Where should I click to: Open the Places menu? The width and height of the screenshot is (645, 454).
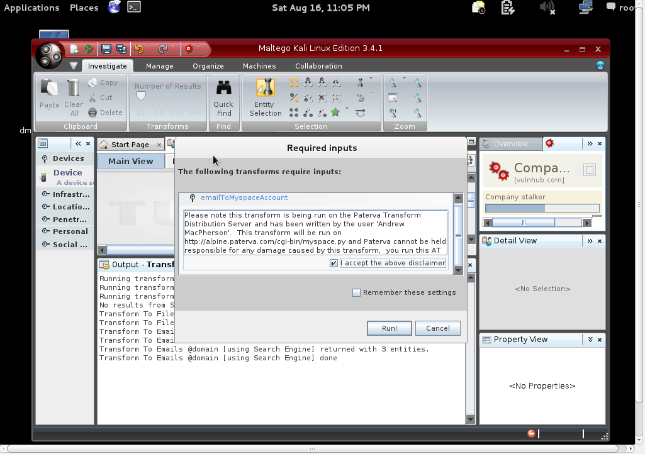[x=84, y=8]
